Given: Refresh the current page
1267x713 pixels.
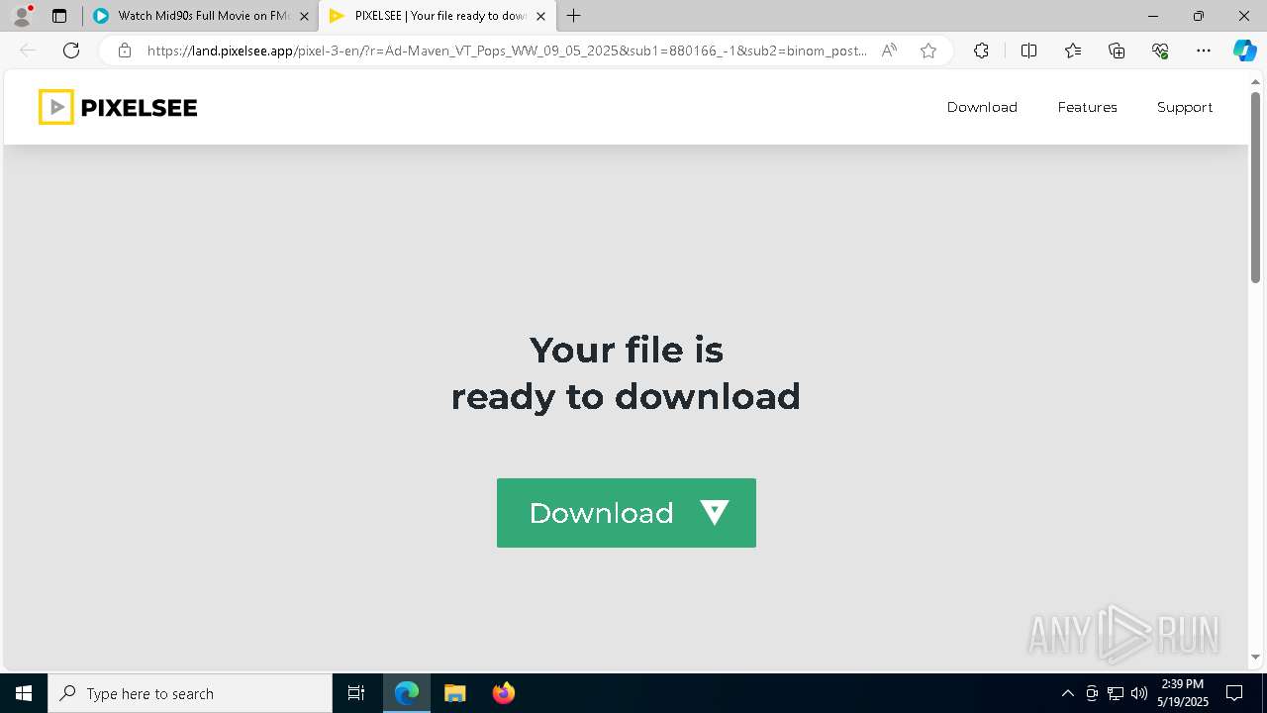Looking at the screenshot, I should point(71,51).
